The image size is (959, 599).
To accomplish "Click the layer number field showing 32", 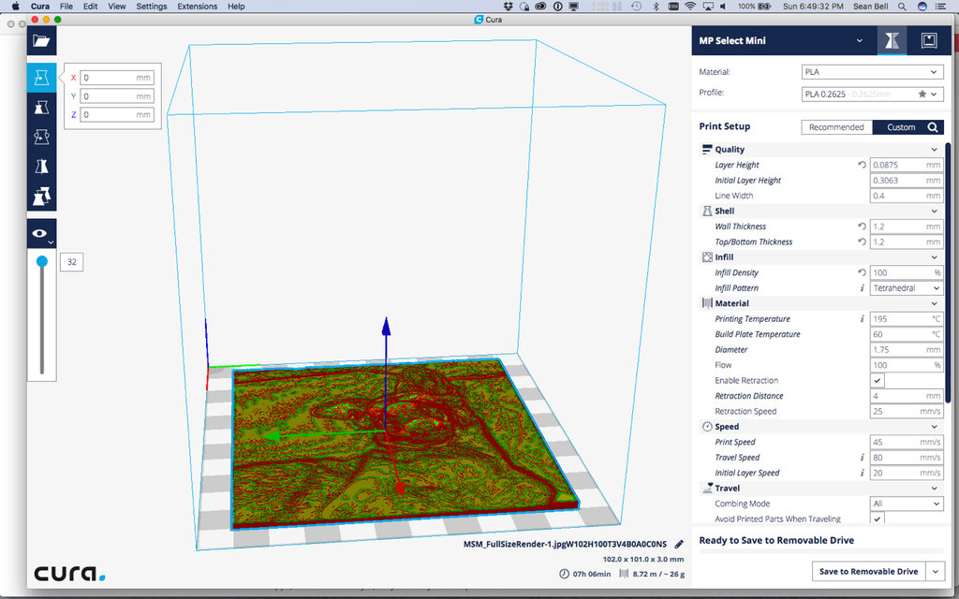I will coord(71,262).
